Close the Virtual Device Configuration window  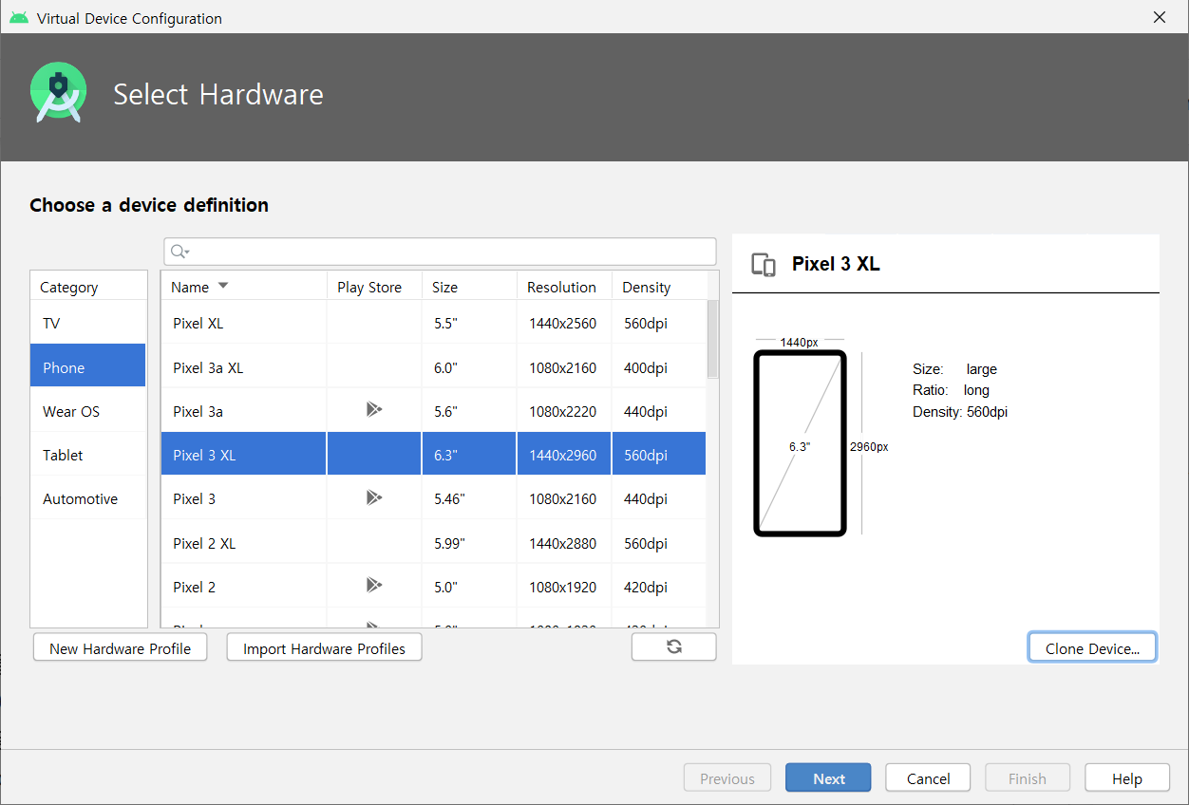coord(1159,17)
